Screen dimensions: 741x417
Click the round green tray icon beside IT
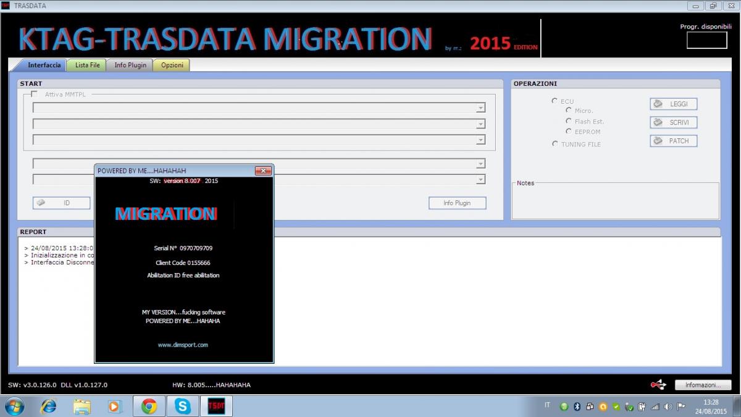click(564, 406)
